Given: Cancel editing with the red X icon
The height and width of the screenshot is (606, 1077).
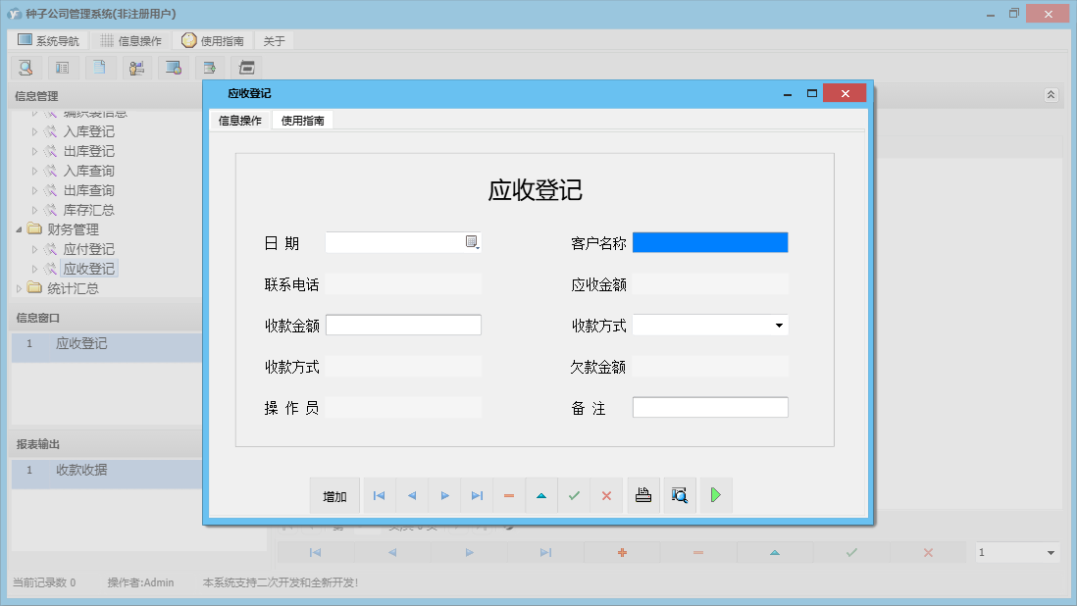Looking at the screenshot, I should (606, 495).
